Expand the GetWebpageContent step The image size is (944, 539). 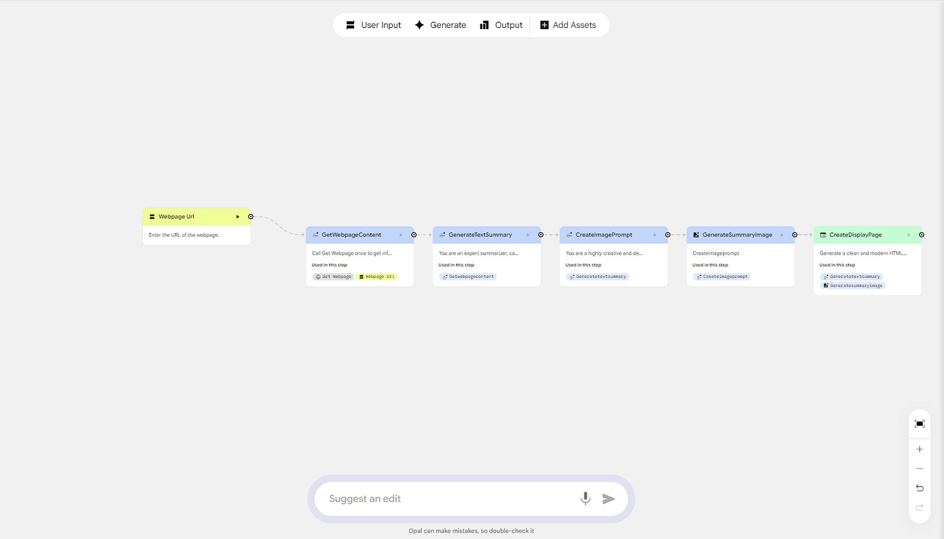pos(401,235)
